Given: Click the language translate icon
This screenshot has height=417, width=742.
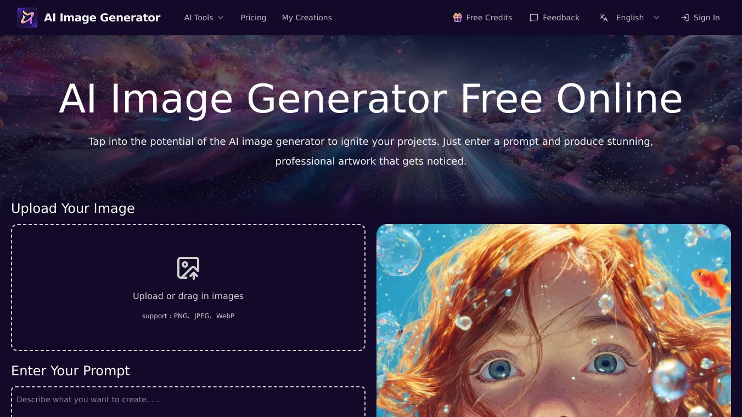Looking at the screenshot, I should [x=604, y=18].
